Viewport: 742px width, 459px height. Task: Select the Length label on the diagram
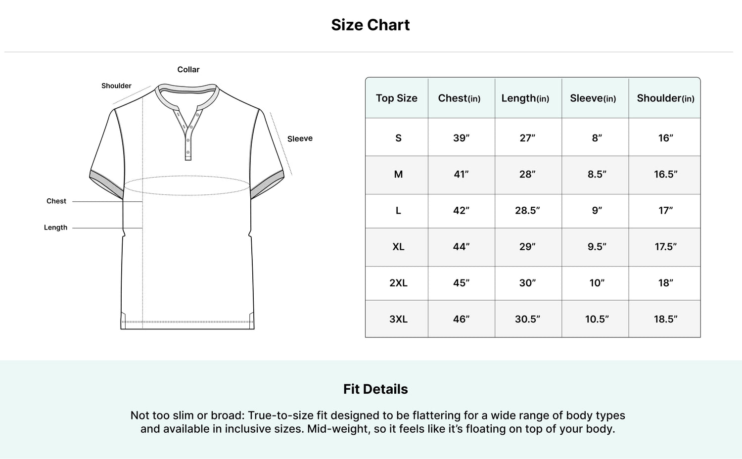[55, 228]
